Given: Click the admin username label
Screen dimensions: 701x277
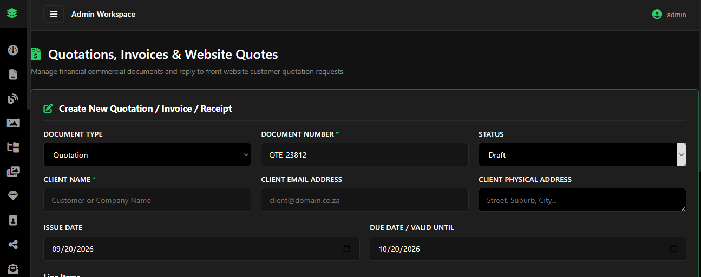Looking at the screenshot, I should coord(677,15).
